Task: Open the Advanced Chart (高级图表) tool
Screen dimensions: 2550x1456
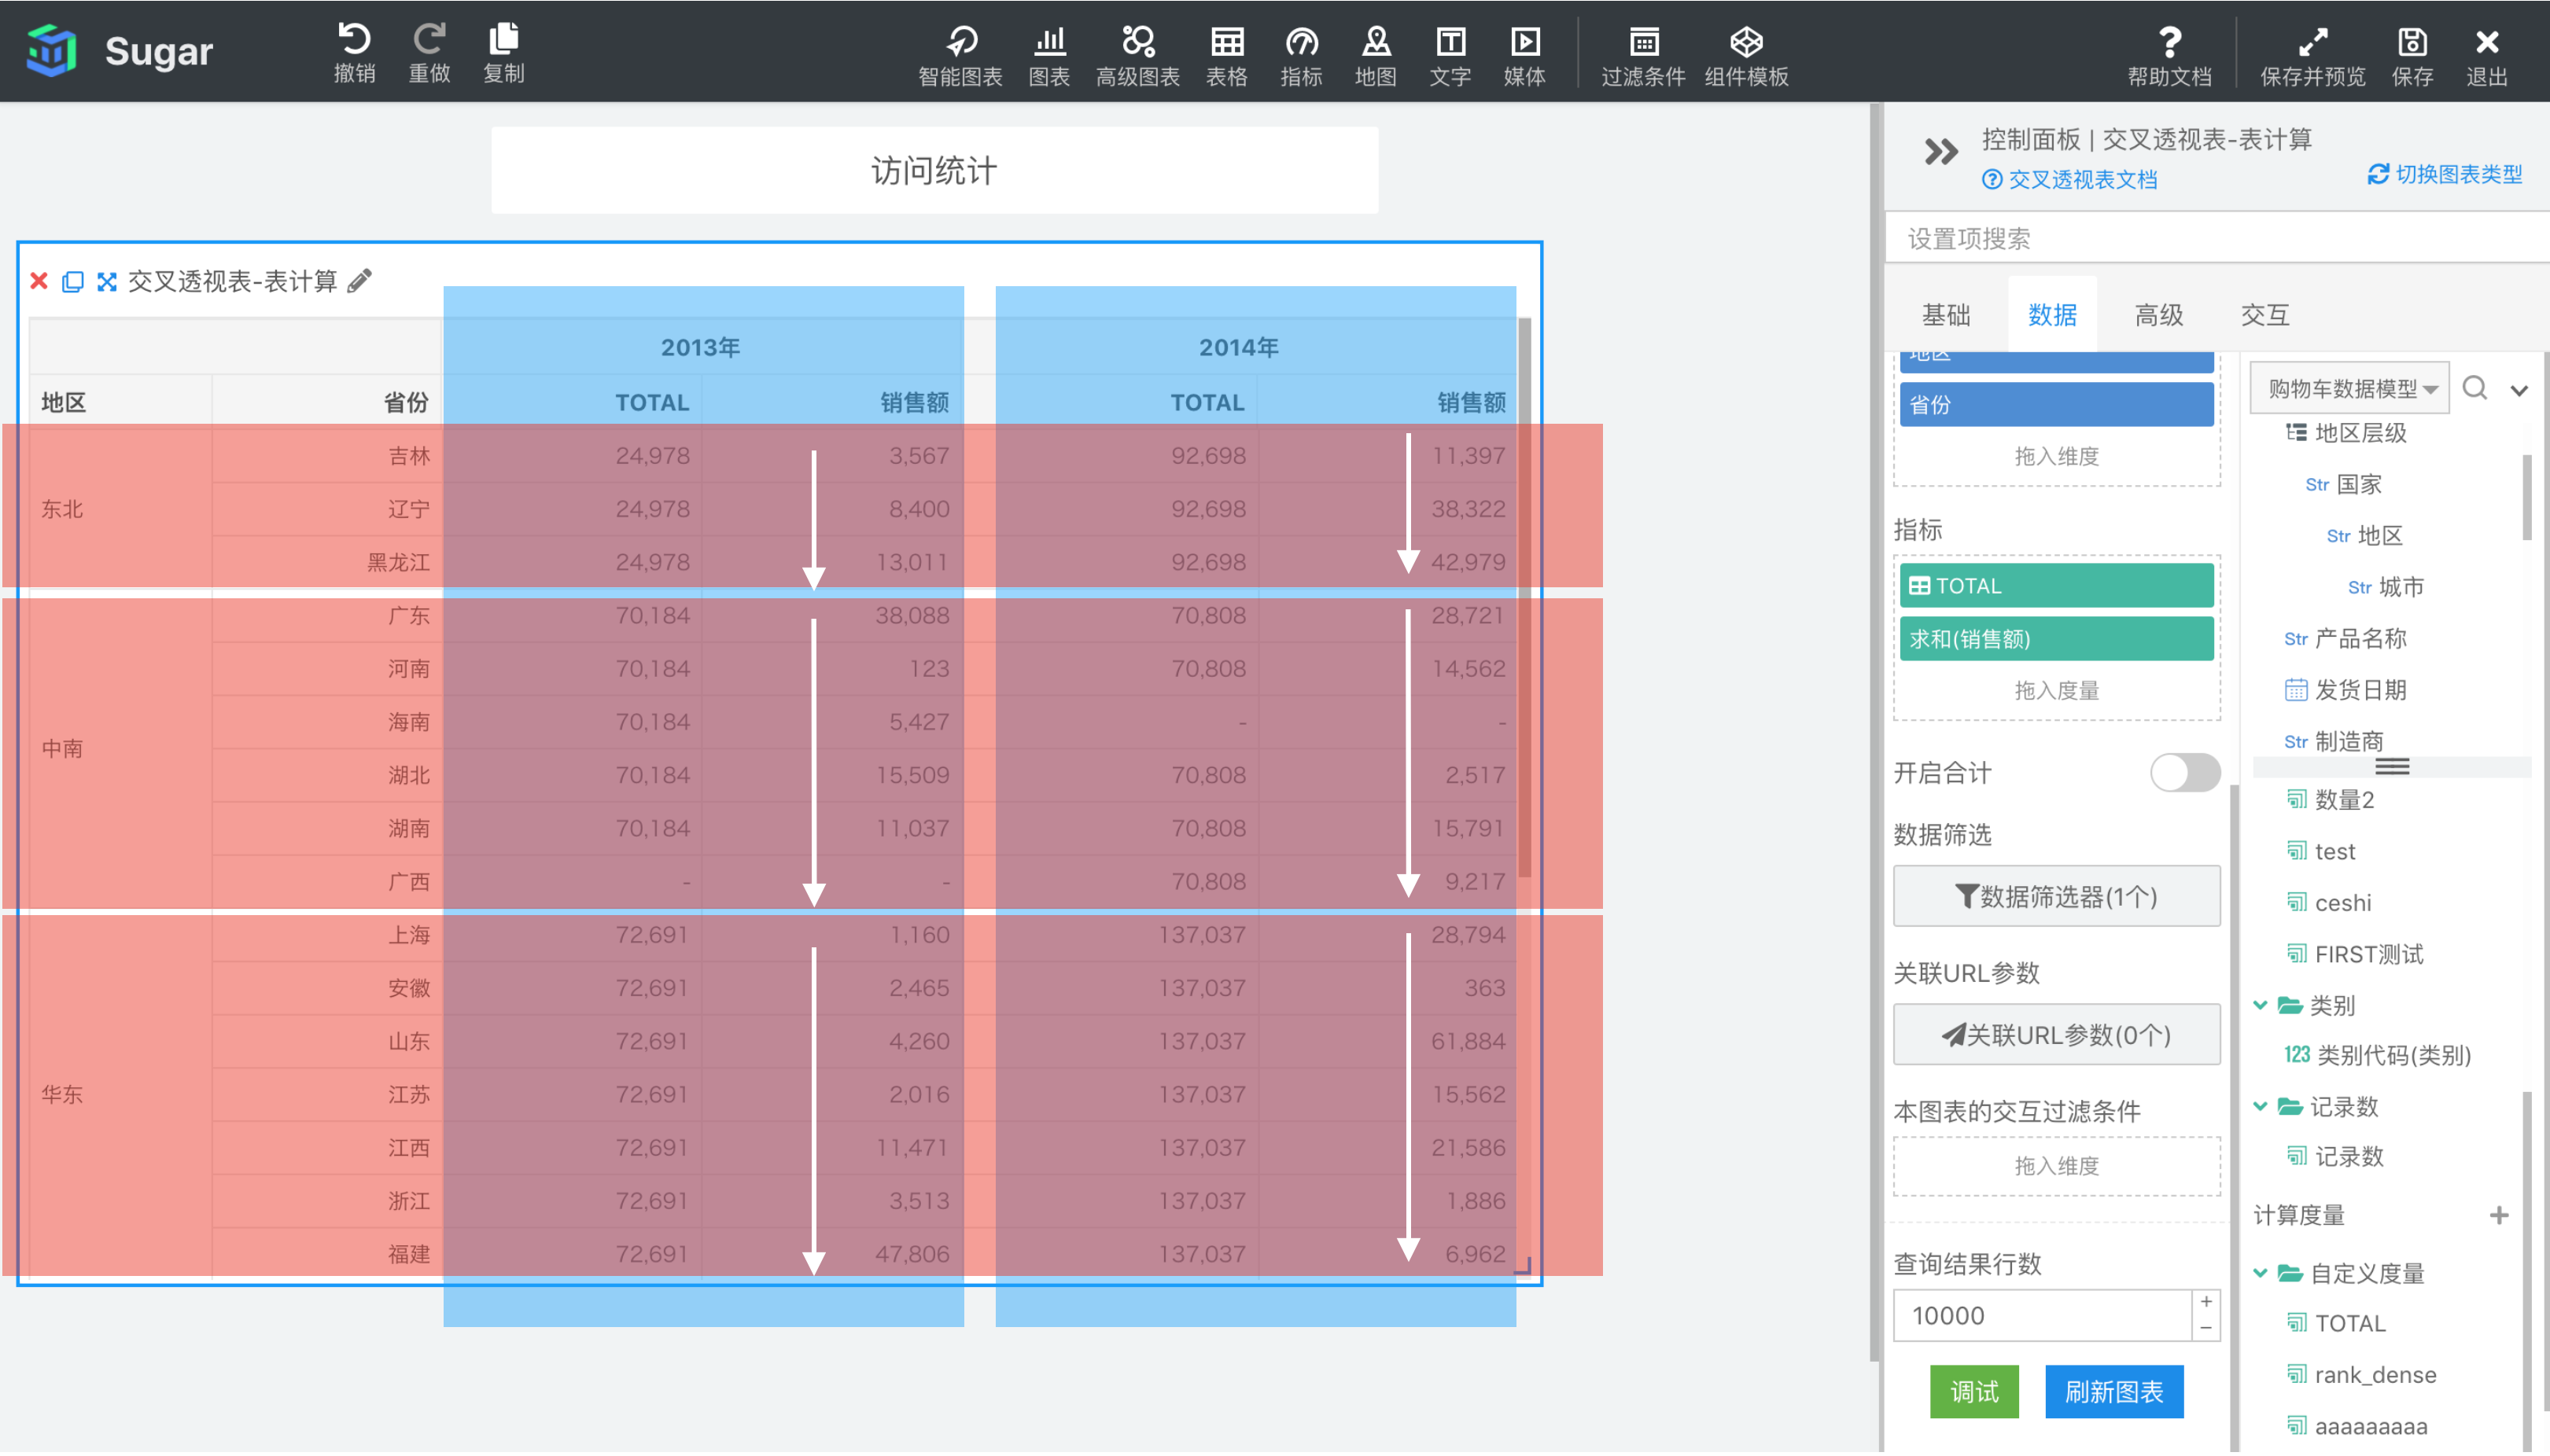Action: click(1137, 55)
